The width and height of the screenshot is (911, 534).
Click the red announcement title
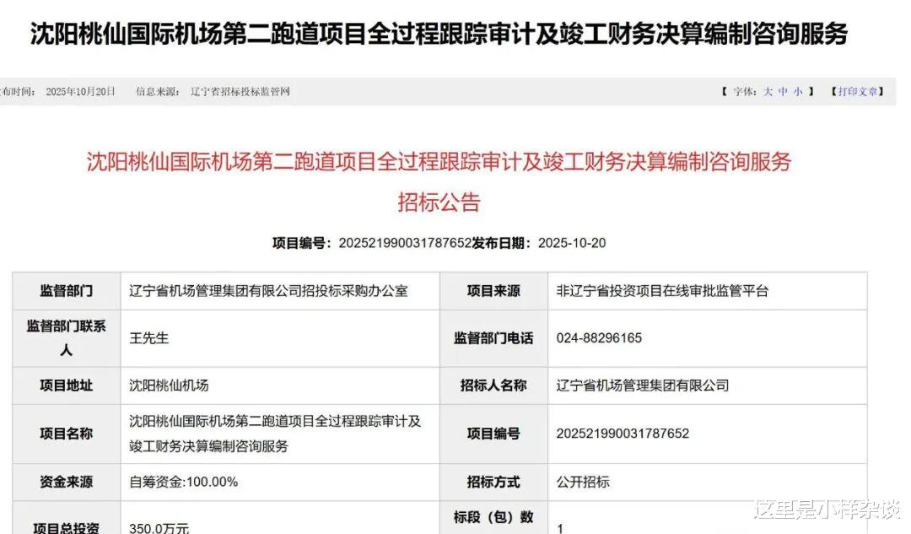pyautogui.click(x=439, y=161)
